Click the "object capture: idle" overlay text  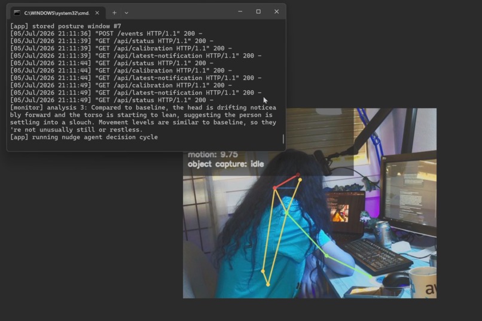click(x=226, y=164)
